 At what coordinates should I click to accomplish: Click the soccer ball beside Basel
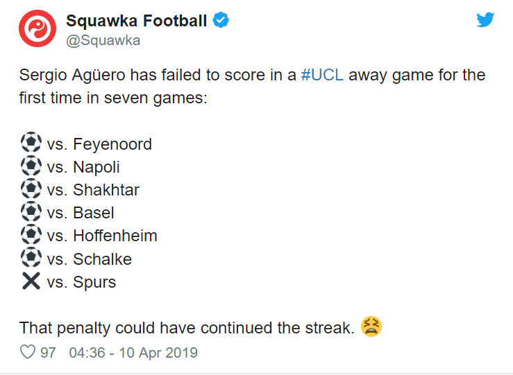(x=31, y=211)
